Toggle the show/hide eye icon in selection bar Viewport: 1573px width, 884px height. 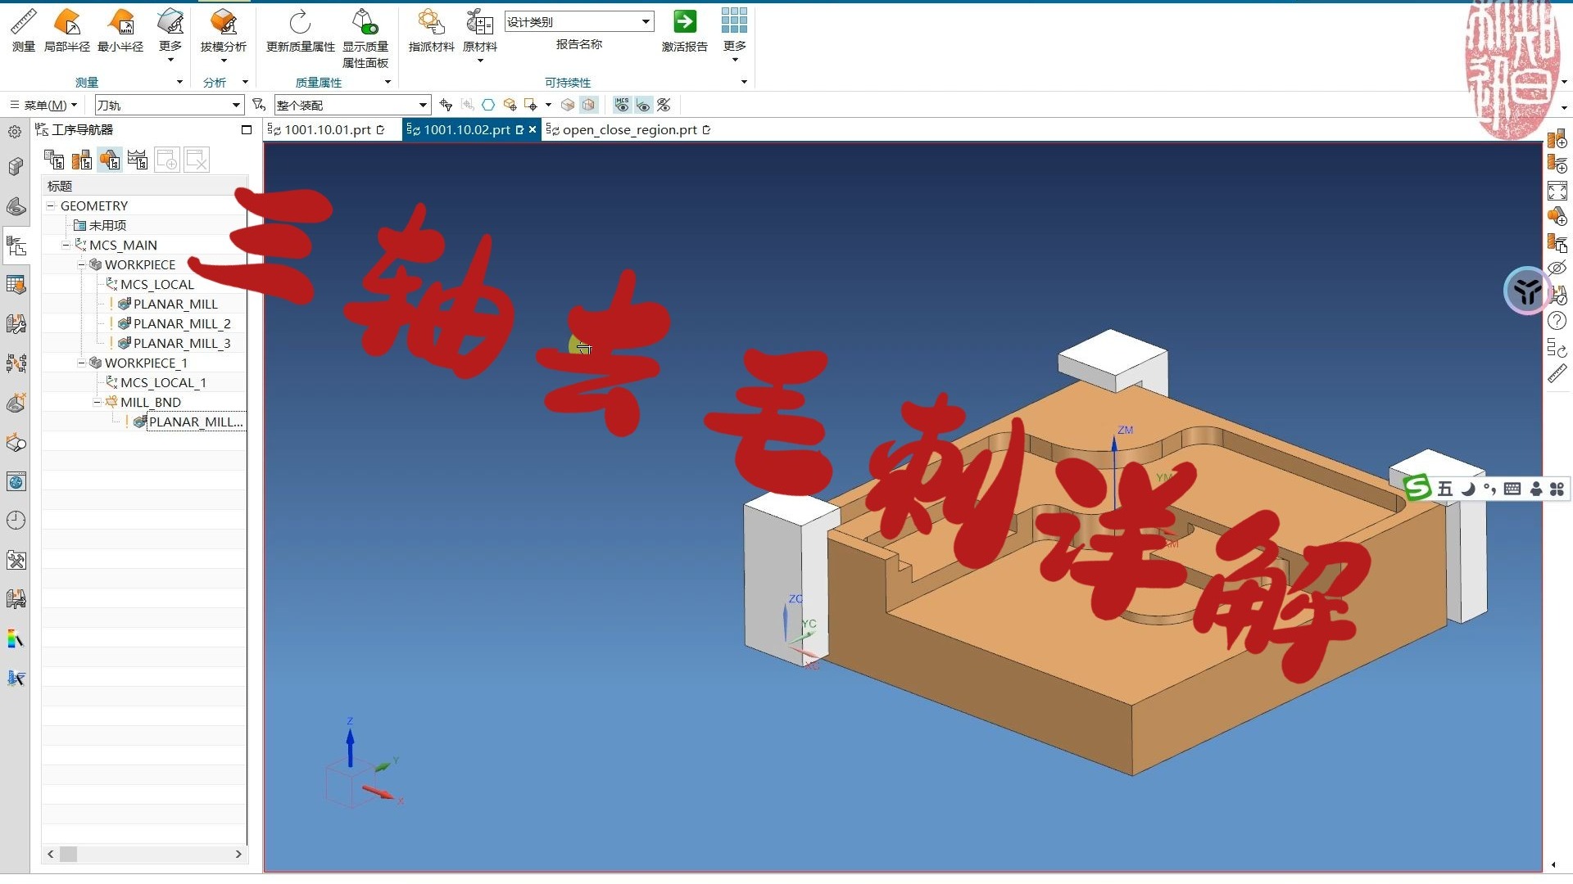[x=643, y=105]
